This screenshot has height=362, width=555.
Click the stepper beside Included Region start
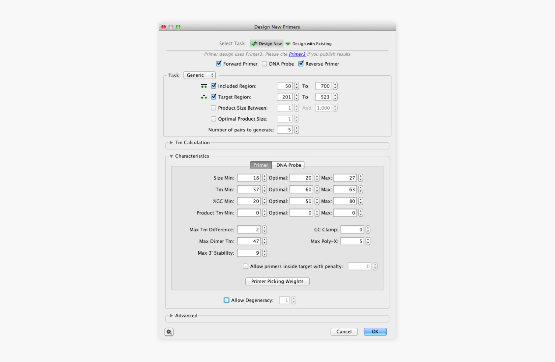pyautogui.click(x=297, y=86)
